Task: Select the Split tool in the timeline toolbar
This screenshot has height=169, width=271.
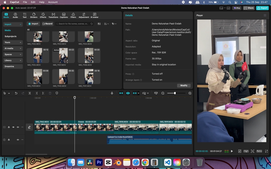Action: tap(30, 93)
